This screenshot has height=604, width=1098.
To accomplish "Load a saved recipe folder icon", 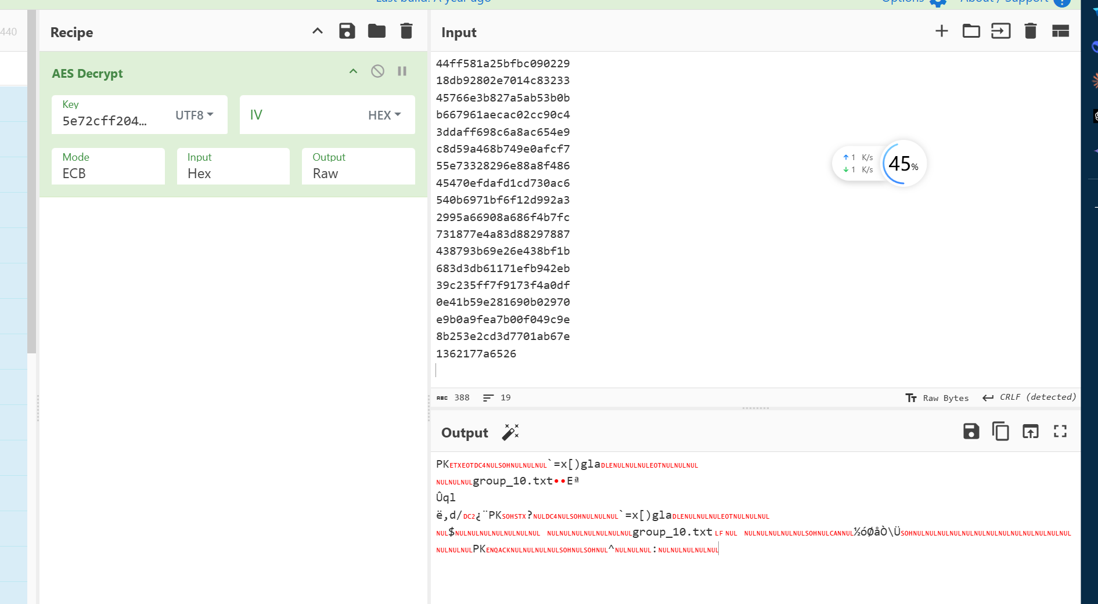I will point(376,31).
